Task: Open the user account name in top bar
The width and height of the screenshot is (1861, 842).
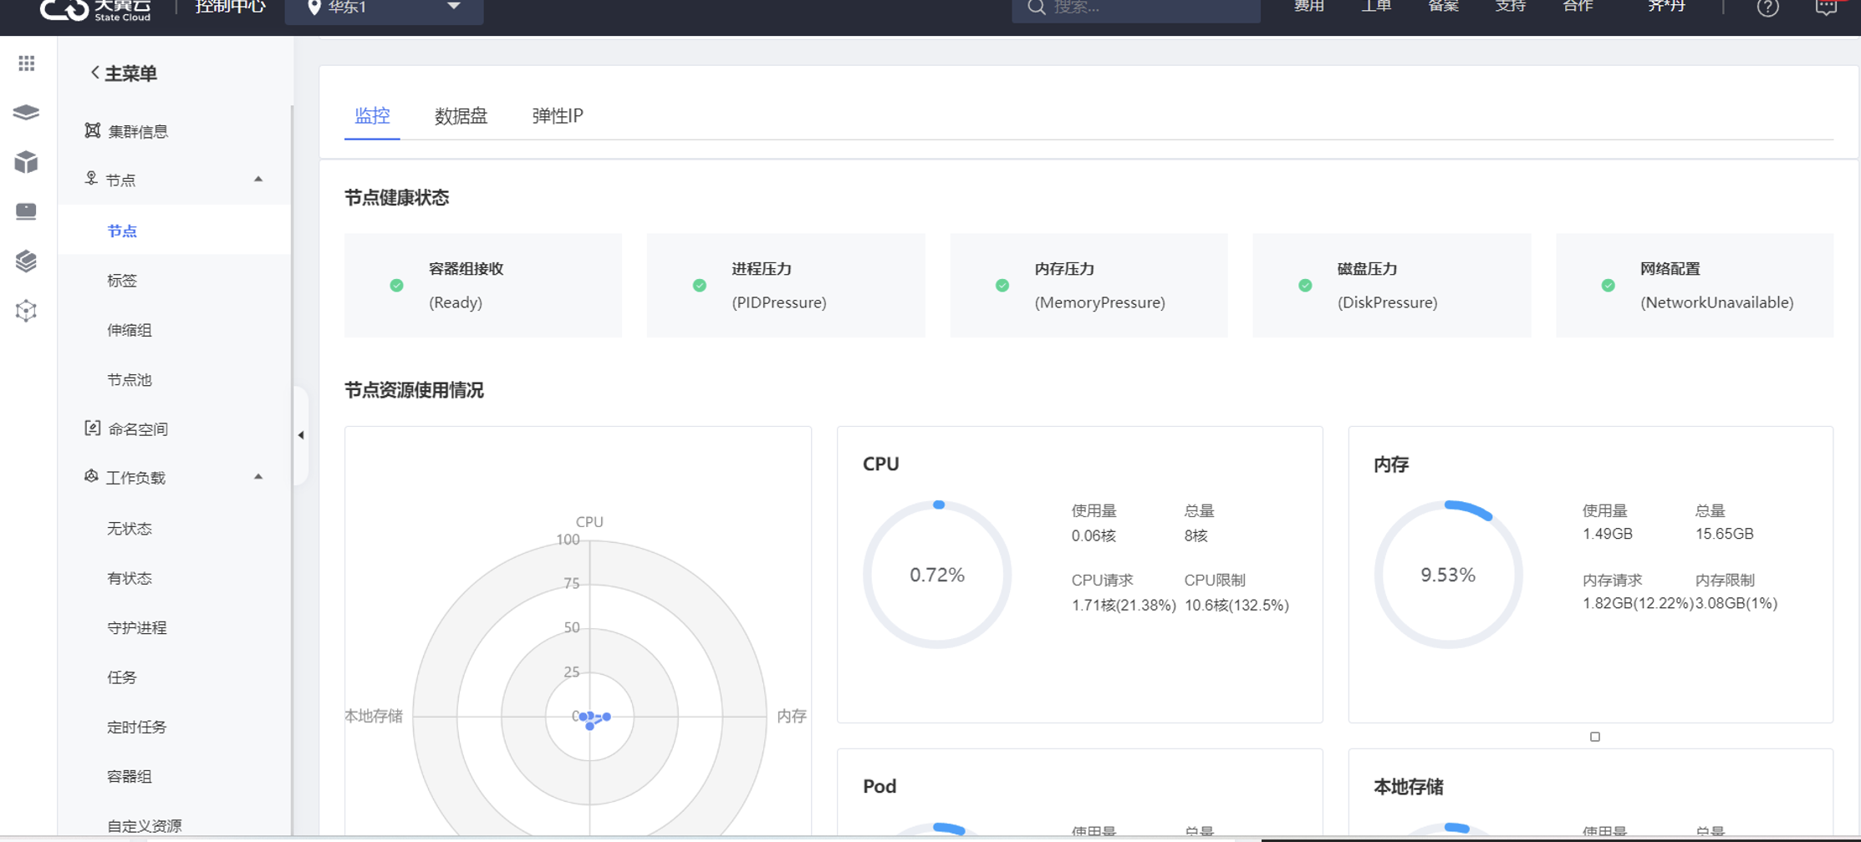Action: 1666,7
